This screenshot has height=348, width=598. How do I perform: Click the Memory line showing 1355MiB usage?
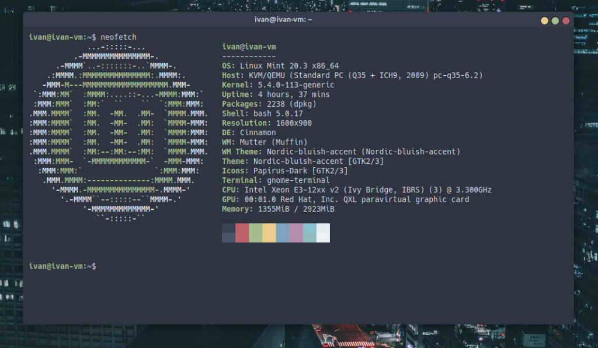coord(278,209)
